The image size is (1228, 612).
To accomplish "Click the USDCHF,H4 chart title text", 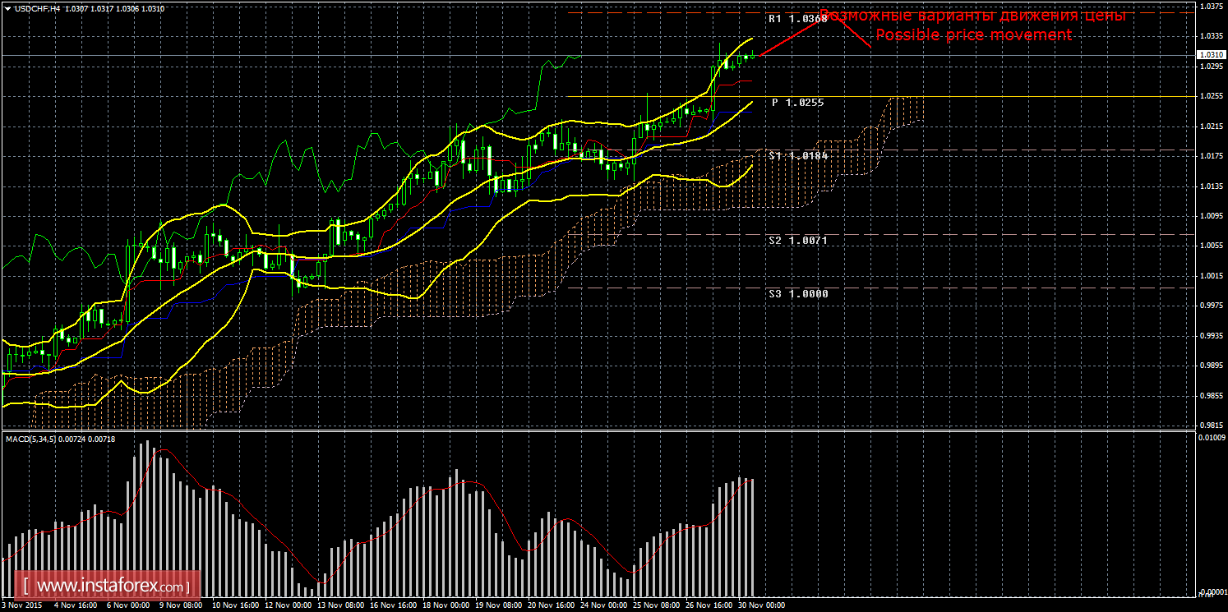I will tap(35, 8).
